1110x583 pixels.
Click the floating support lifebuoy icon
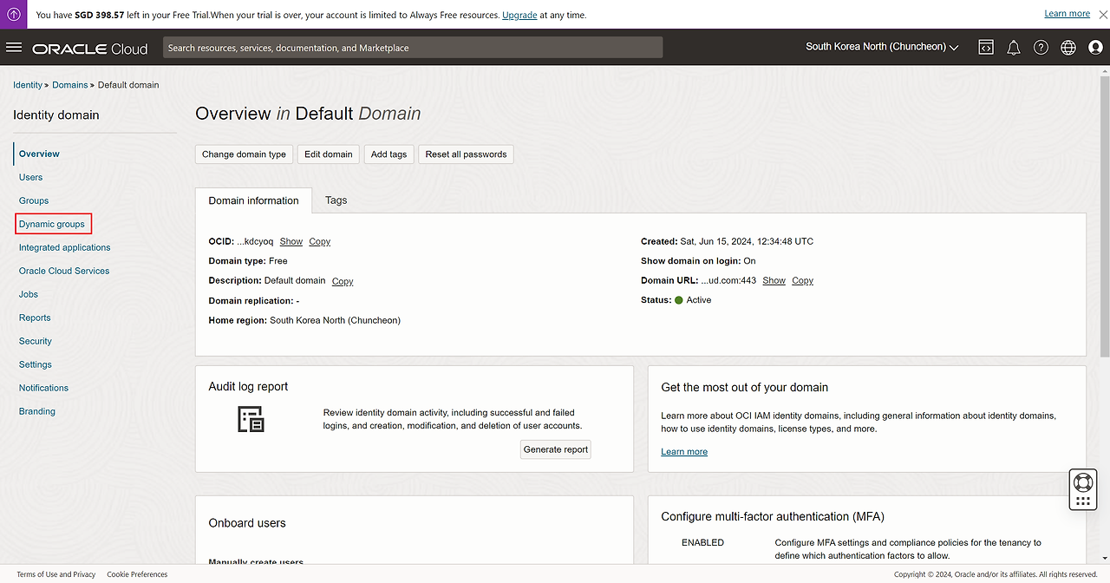tap(1082, 482)
